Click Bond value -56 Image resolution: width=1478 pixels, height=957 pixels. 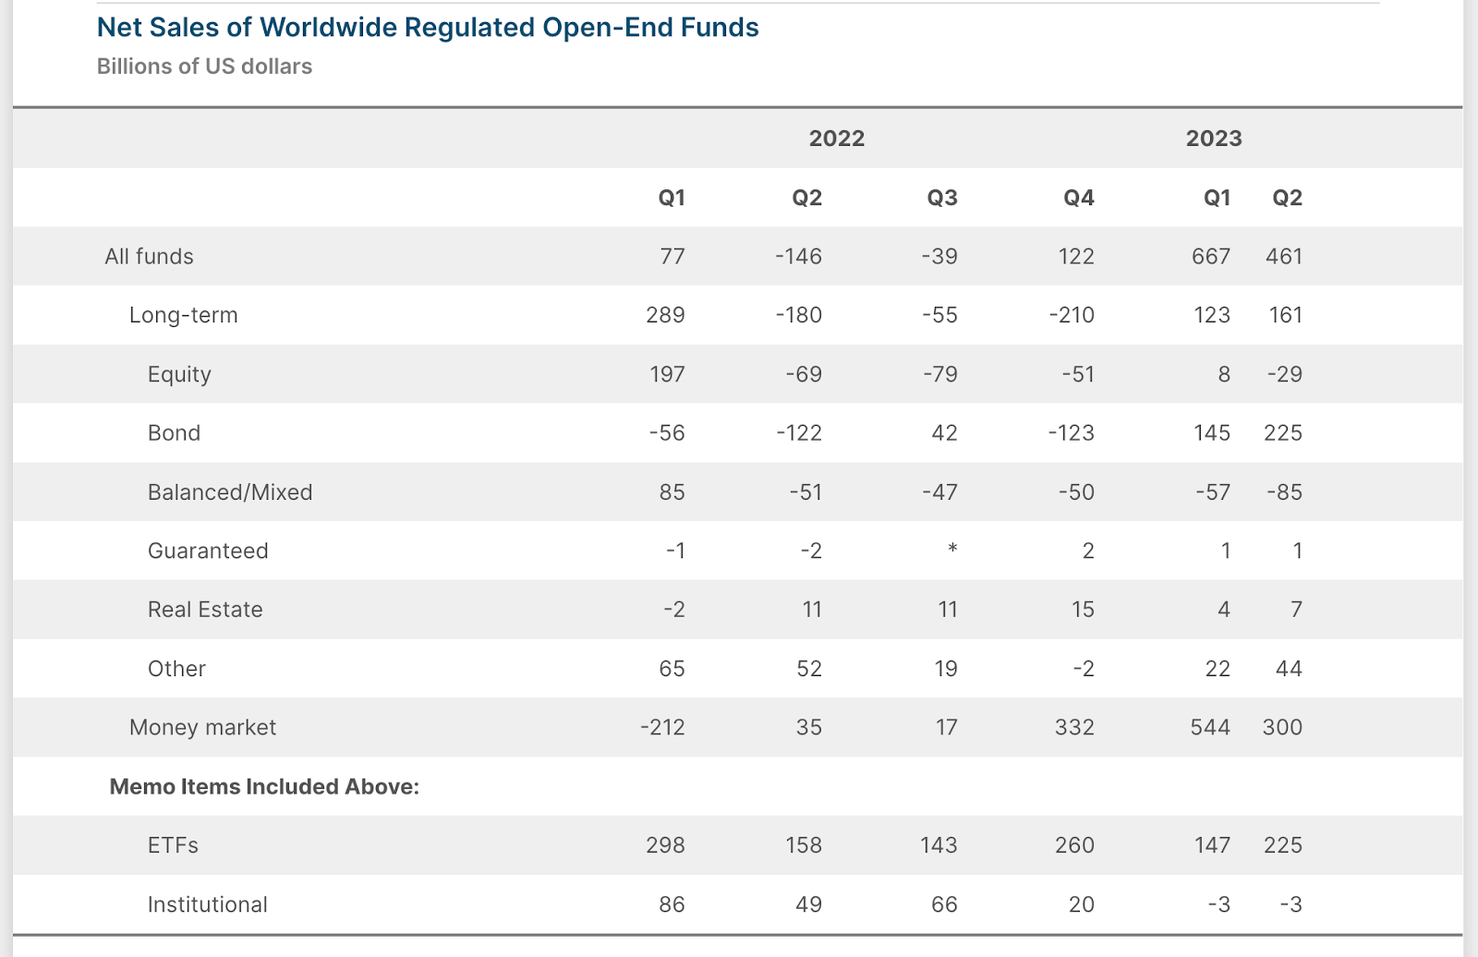[x=666, y=433]
